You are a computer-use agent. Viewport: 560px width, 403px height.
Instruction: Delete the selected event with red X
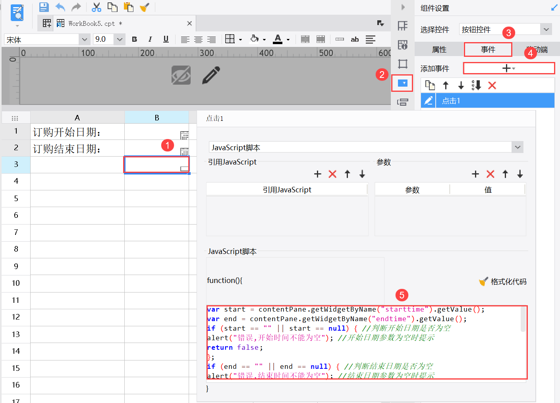(492, 85)
